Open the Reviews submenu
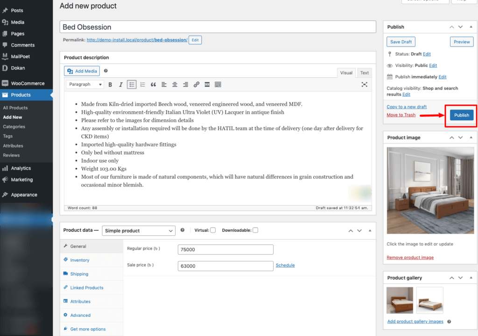 tap(11, 155)
